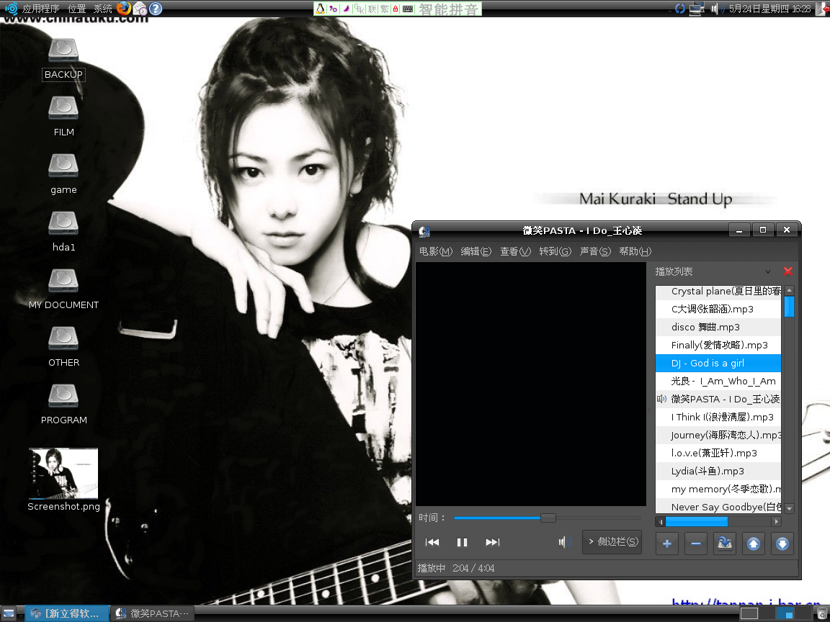The image size is (830, 622).
Task: Switch to the first workspace in the pager
Action: pyautogui.click(x=749, y=613)
